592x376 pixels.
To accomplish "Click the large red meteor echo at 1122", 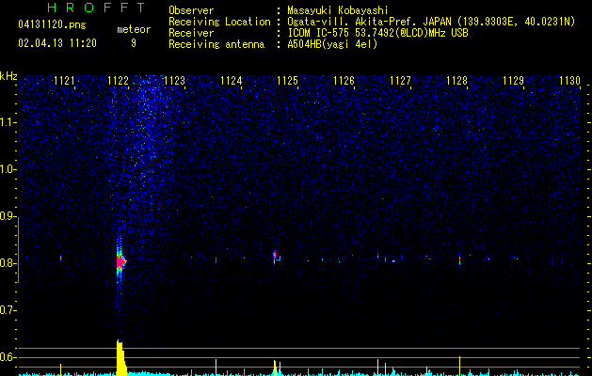I will point(120,261).
